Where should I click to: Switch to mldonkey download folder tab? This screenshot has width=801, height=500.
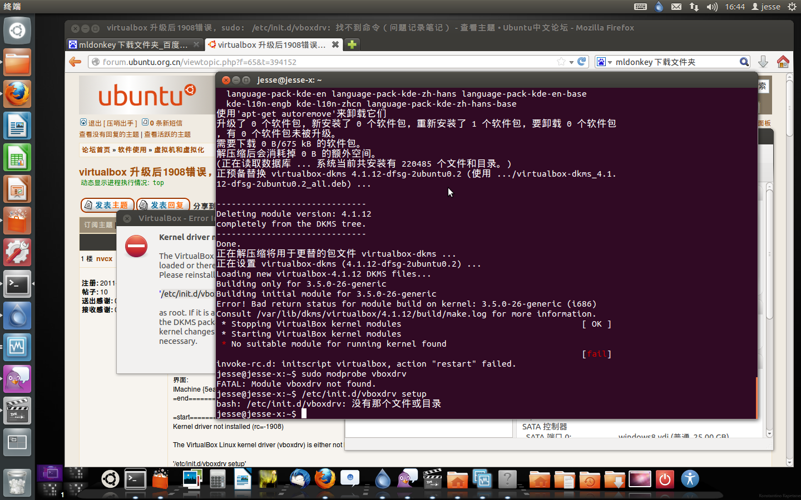[134, 44]
